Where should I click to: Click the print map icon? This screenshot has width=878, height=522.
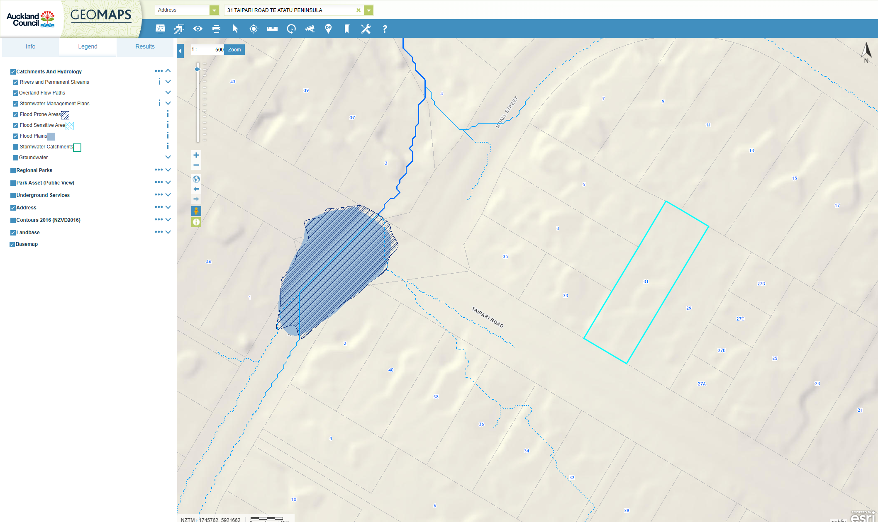coord(216,29)
